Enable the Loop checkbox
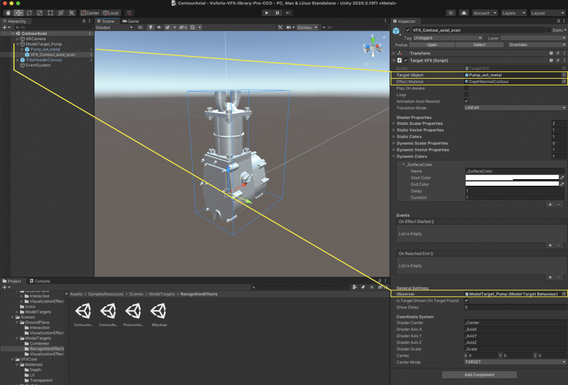This screenshot has height=385, width=568. [x=466, y=94]
